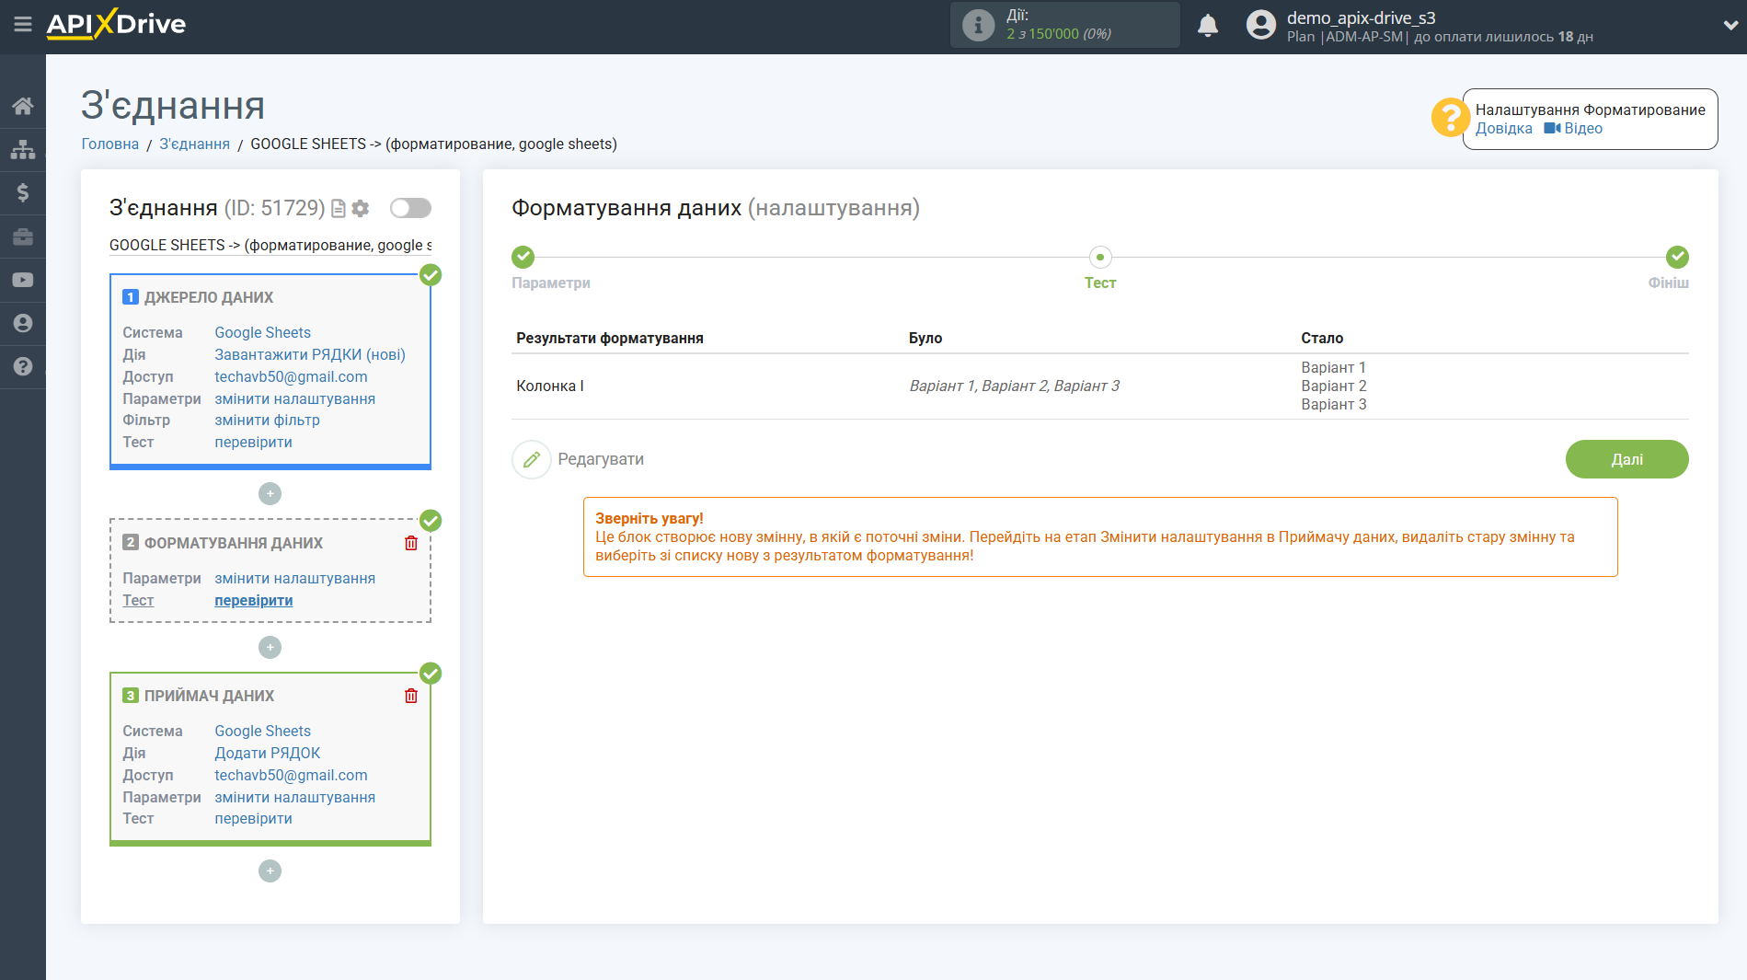Click the user avatar icon
The height and width of the screenshot is (980, 1747).
[x=1261, y=25]
